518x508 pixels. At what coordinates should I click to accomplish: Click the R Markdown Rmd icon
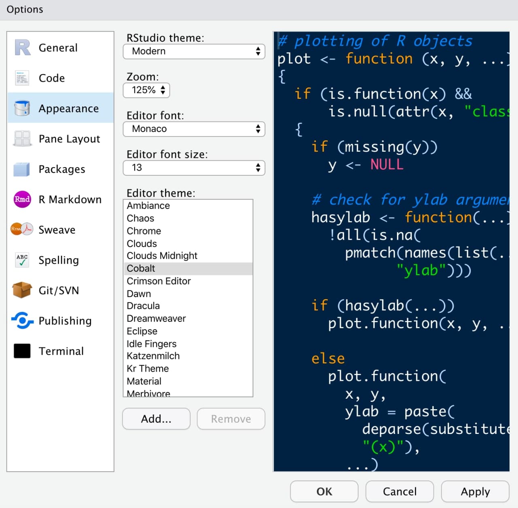[x=22, y=199]
